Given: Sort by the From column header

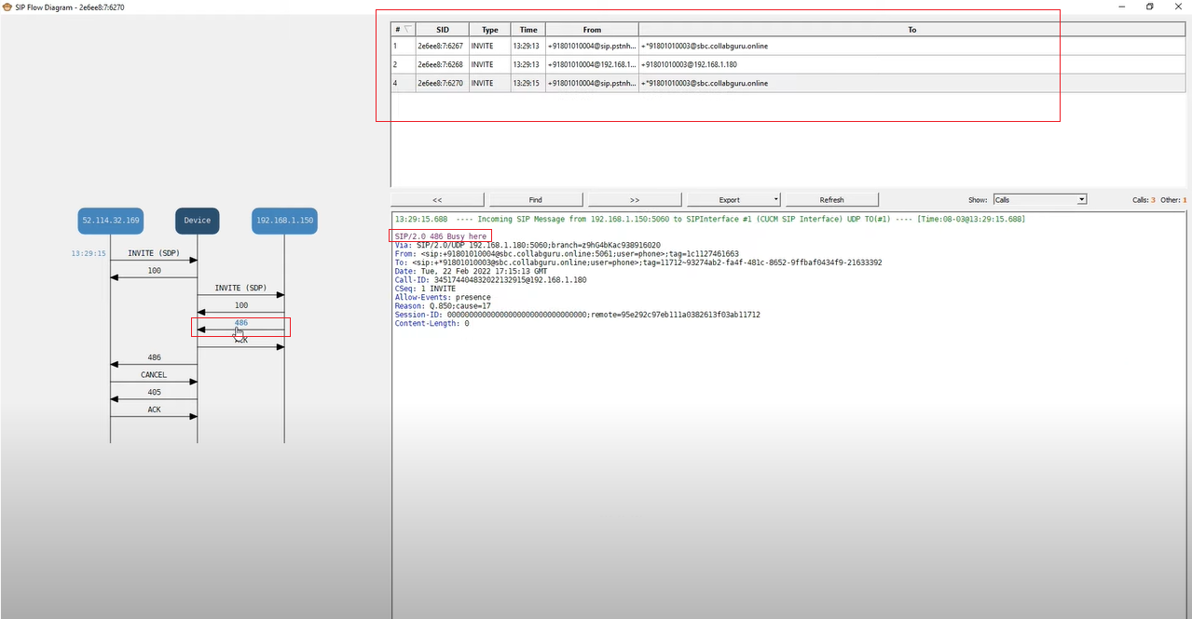Looking at the screenshot, I should point(592,30).
